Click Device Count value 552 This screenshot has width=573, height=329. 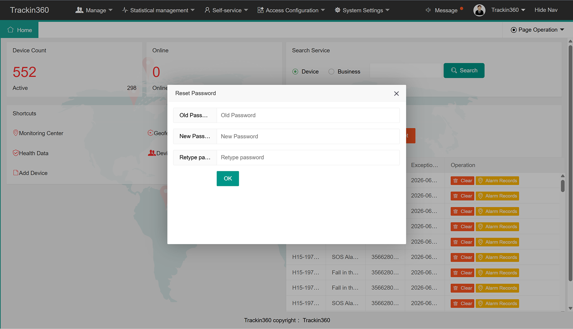(x=24, y=72)
